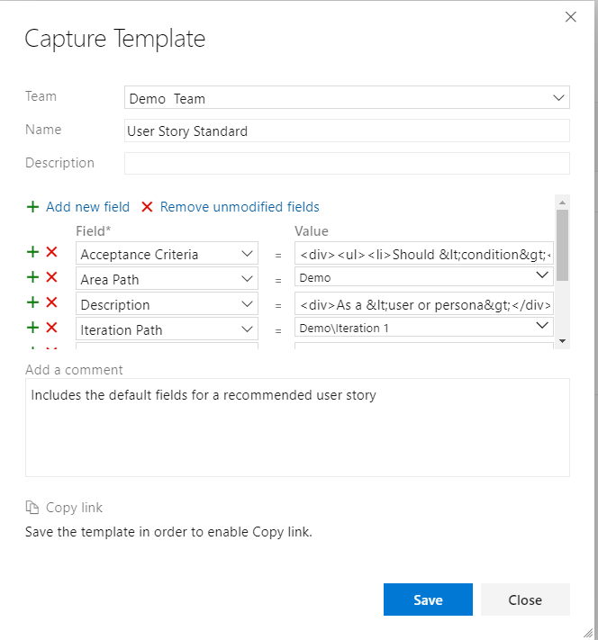This screenshot has height=640, width=598.
Task: Save the template
Action: pyautogui.click(x=428, y=600)
